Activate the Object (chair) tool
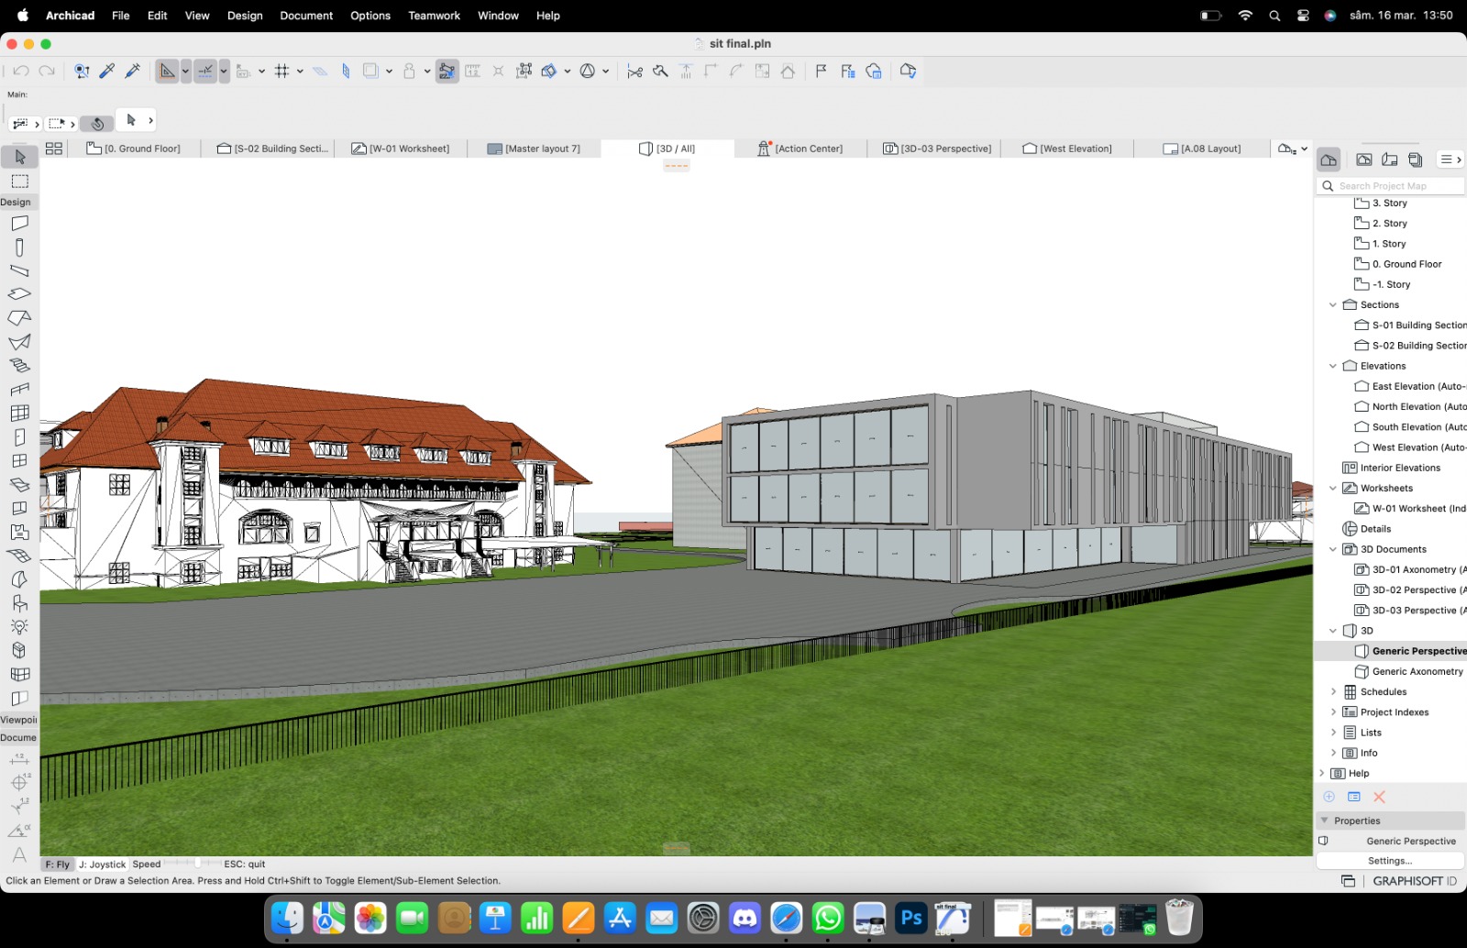Viewport: 1467px width, 948px height. tap(19, 603)
